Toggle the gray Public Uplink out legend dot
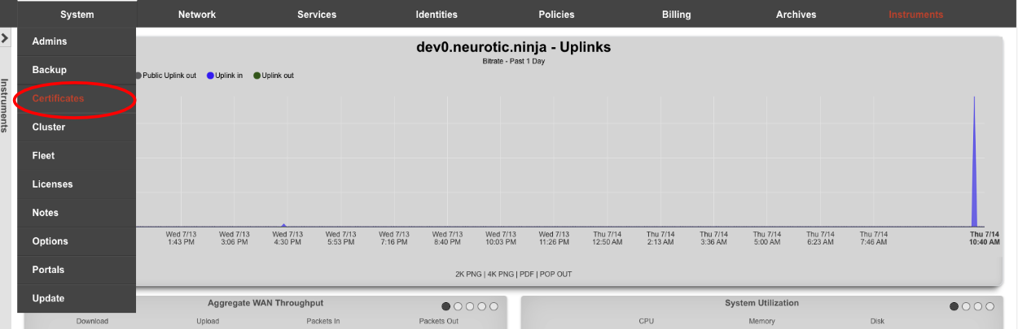Screen dimensions: 1018x329 pos(138,76)
